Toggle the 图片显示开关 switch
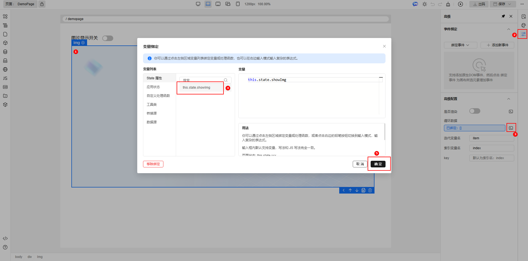The image size is (528, 261). click(107, 38)
